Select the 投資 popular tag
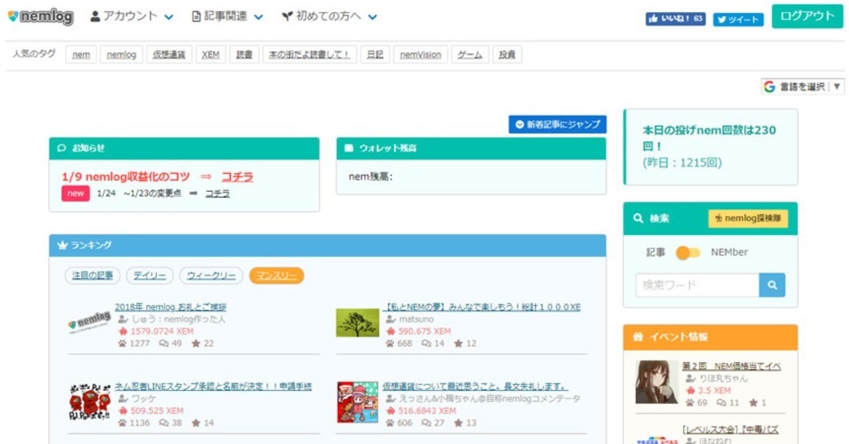The image size is (849, 444). pos(507,55)
